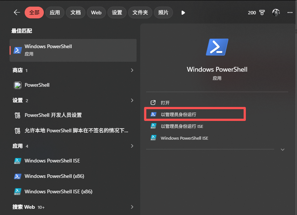Screen dimensions: 297x215
Task: Expand the 商店 section chevron
Action: click(132, 70)
